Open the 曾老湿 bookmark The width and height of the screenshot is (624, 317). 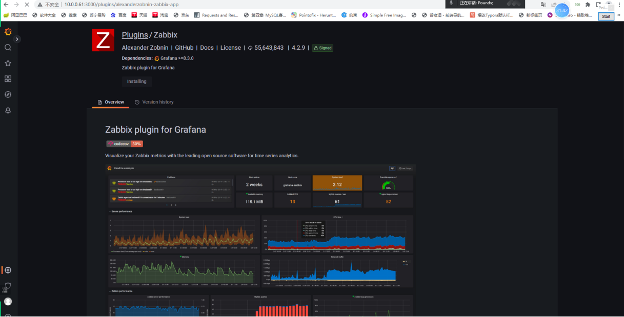443,15
